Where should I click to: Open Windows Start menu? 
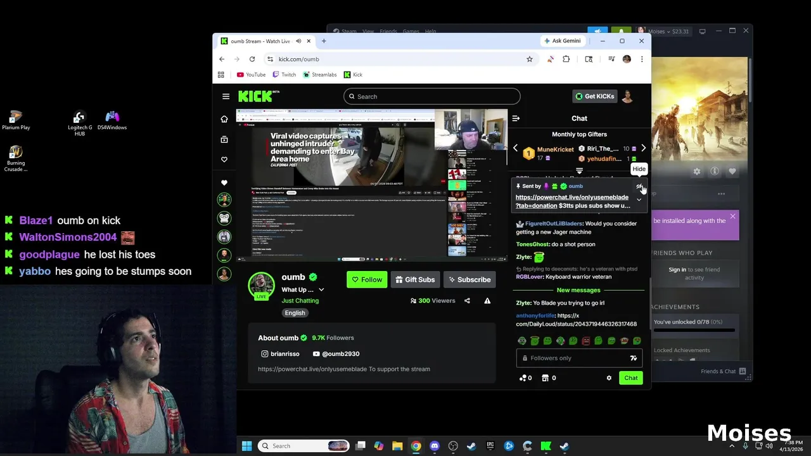pos(246,446)
